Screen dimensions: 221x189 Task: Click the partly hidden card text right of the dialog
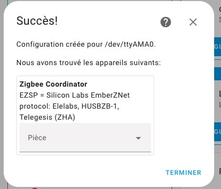click(220, 99)
